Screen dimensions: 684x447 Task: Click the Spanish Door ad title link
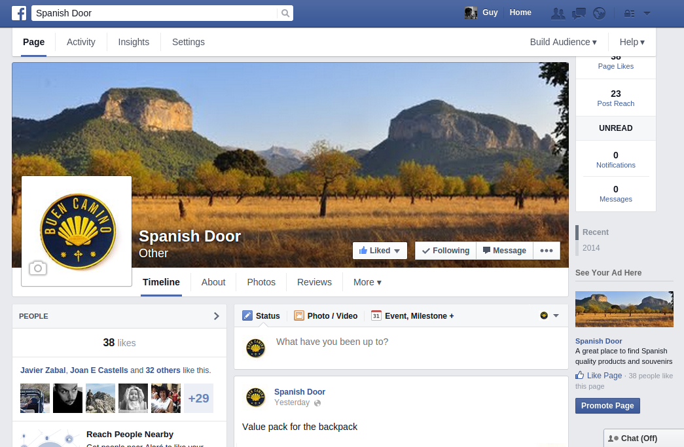click(598, 341)
